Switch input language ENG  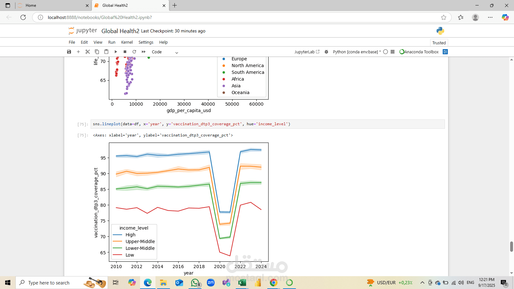point(470,283)
